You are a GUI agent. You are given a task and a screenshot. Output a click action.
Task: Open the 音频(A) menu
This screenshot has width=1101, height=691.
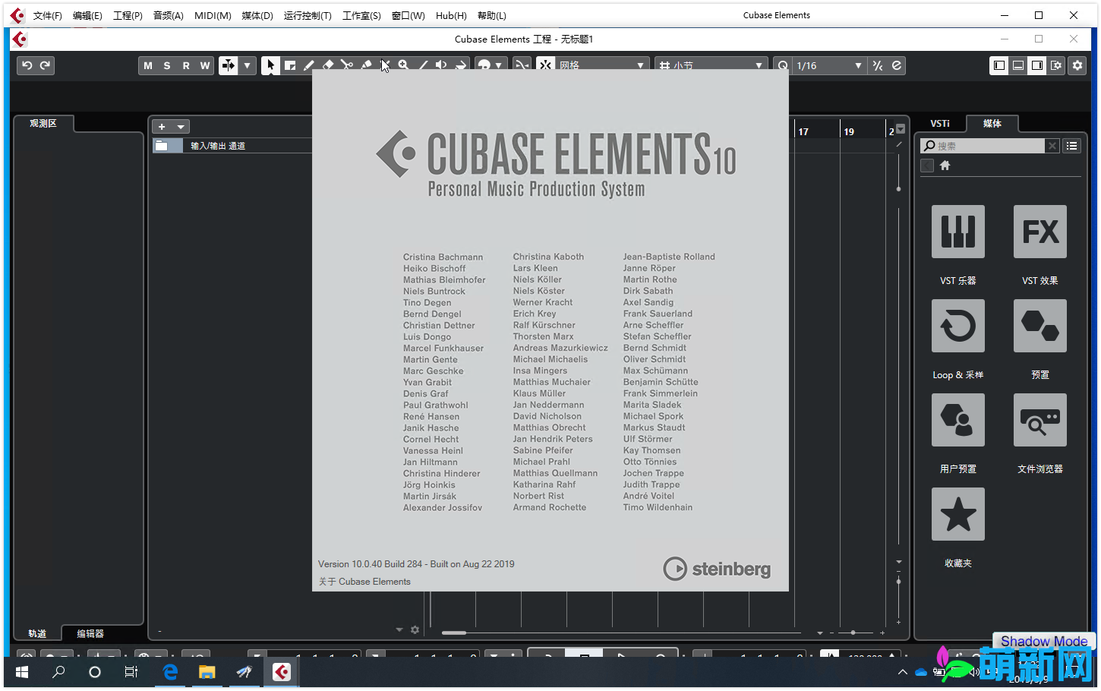169,15
